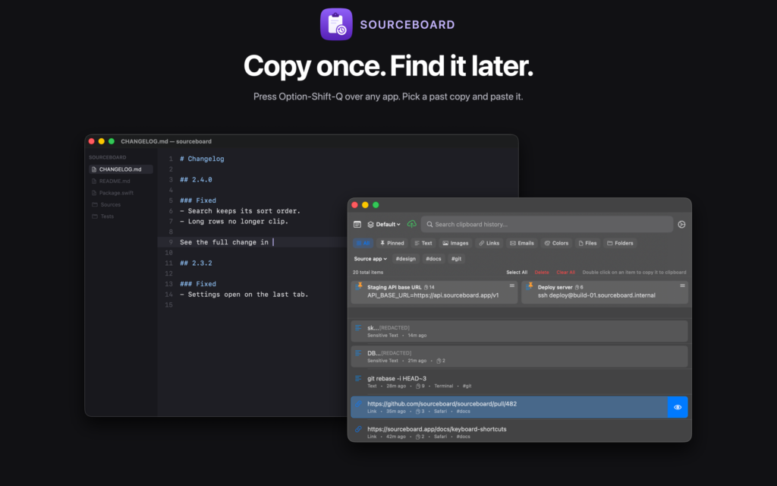Click the red Clear All button
This screenshot has height=486, width=777.
click(566, 273)
